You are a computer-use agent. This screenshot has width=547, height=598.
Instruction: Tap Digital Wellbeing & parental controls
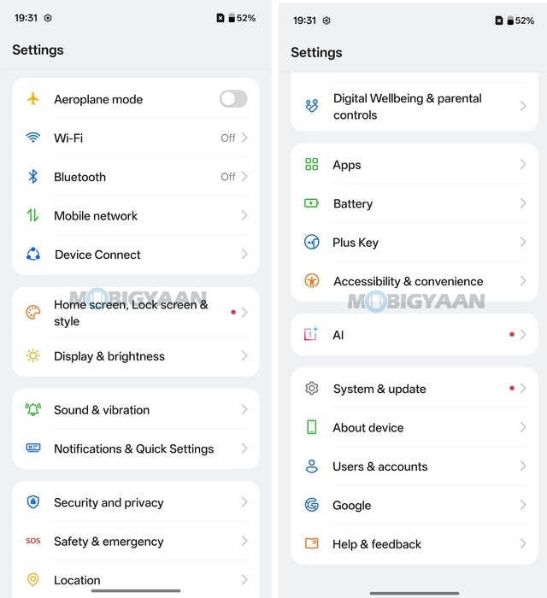[407, 107]
